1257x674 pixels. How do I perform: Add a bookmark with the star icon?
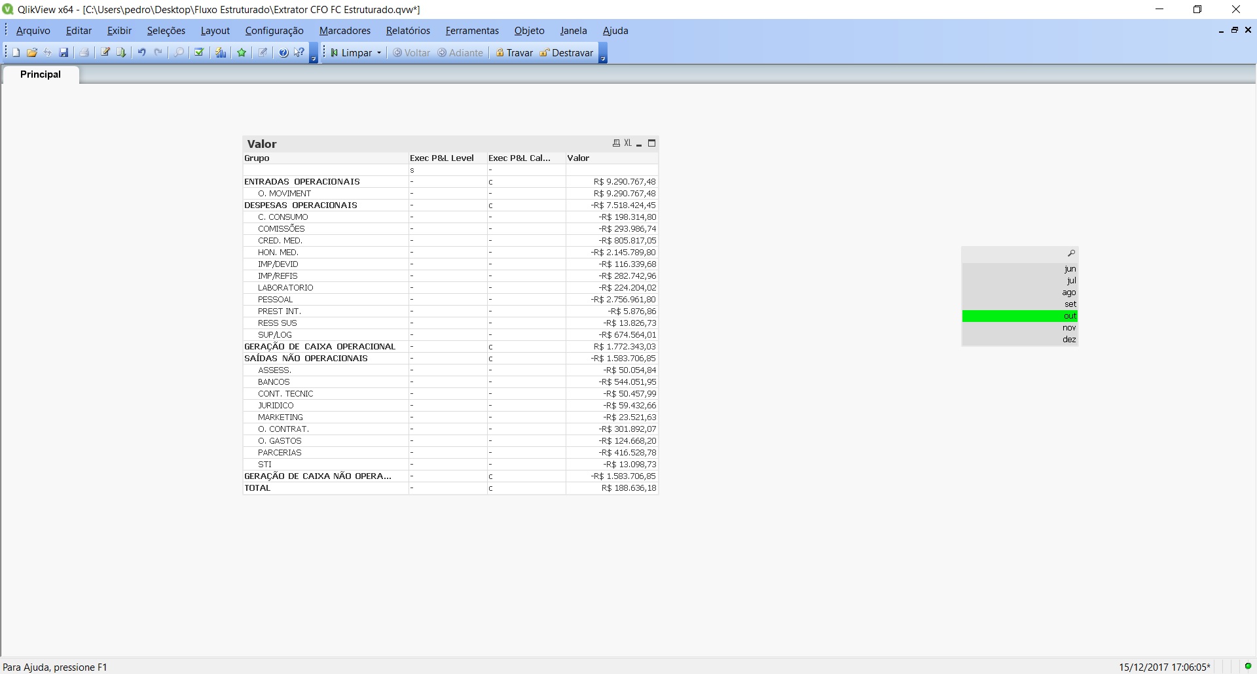tap(242, 53)
